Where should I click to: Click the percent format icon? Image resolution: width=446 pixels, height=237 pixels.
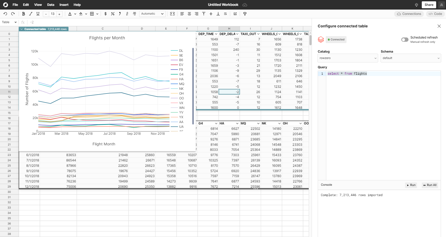[113, 14]
